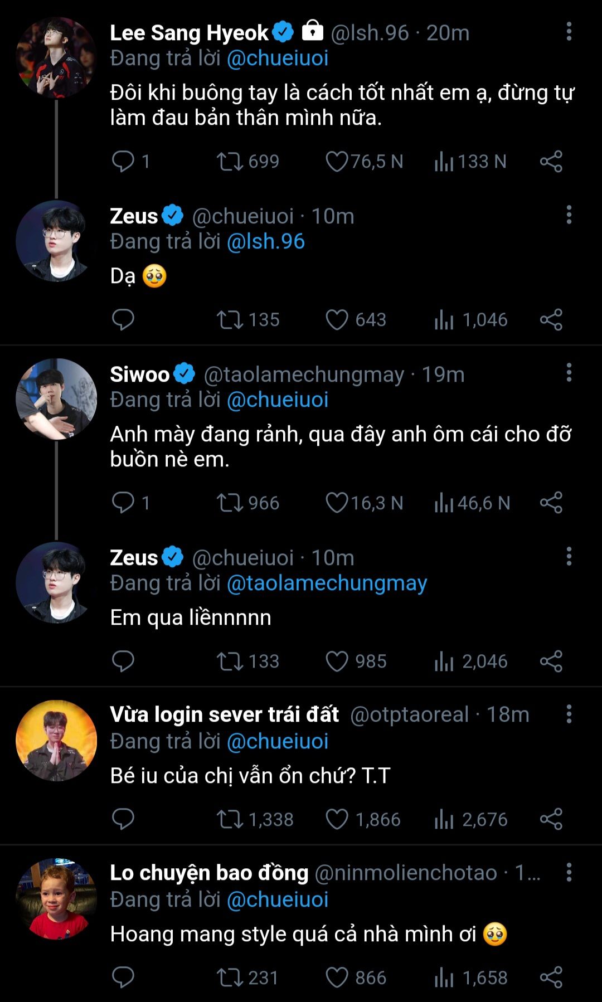This screenshot has height=1002, width=602.
Task: View analytics on Zeus's "Dạ" reply
Action: tap(444, 320)
